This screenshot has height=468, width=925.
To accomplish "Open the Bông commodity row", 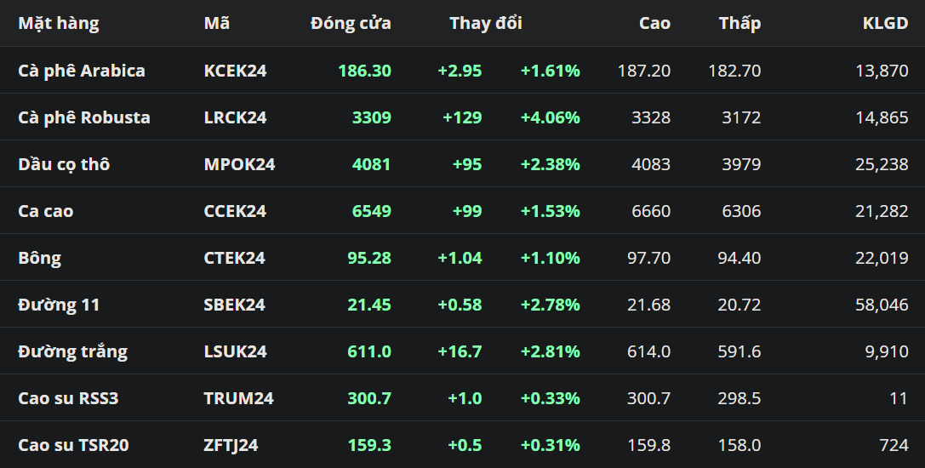I will pos(40,258).
